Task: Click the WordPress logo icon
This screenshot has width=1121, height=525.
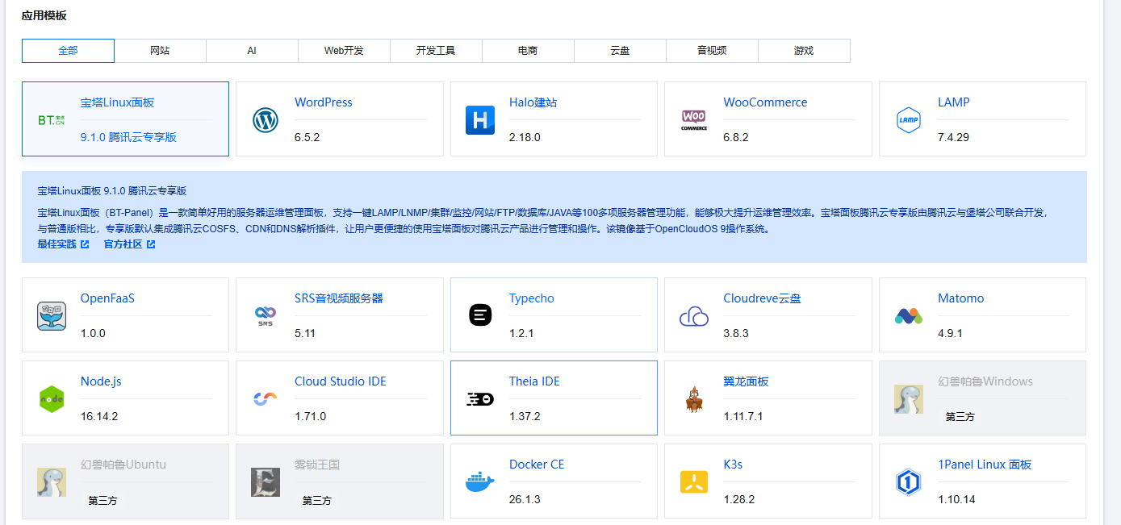Action: pos(266,120)
